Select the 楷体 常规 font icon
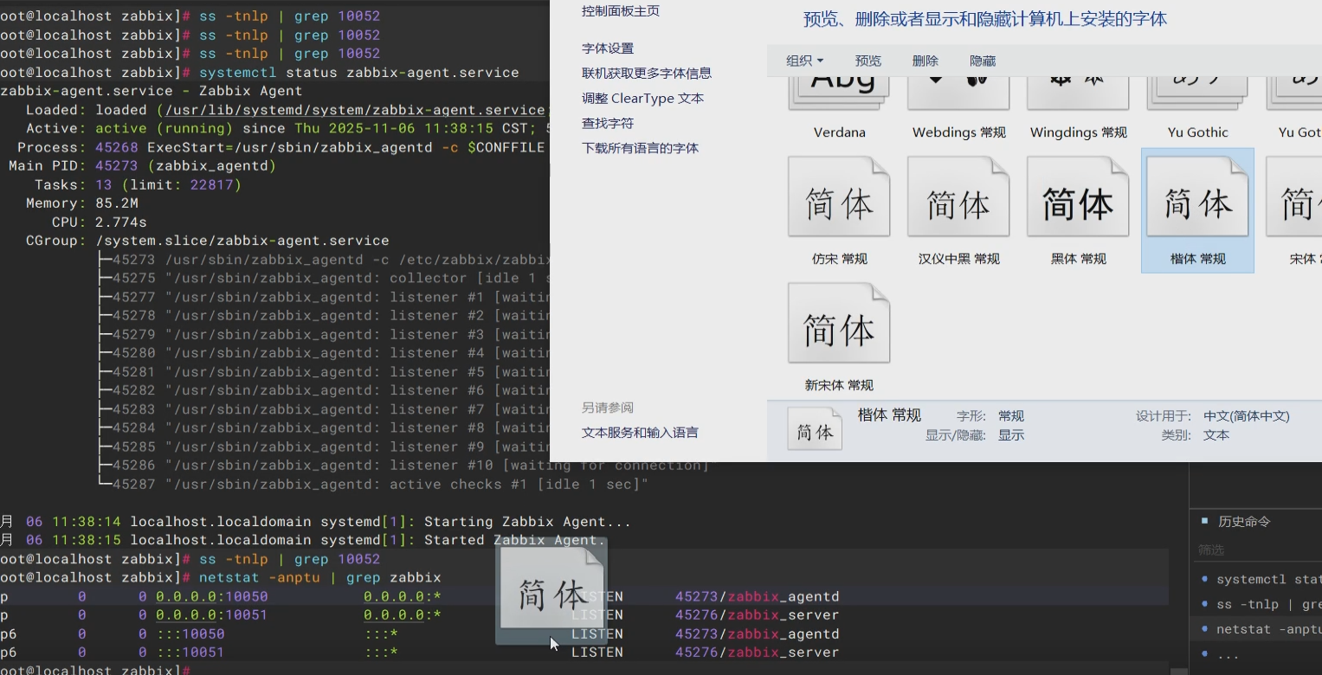1322x675 pixels. pos(1197,197)
